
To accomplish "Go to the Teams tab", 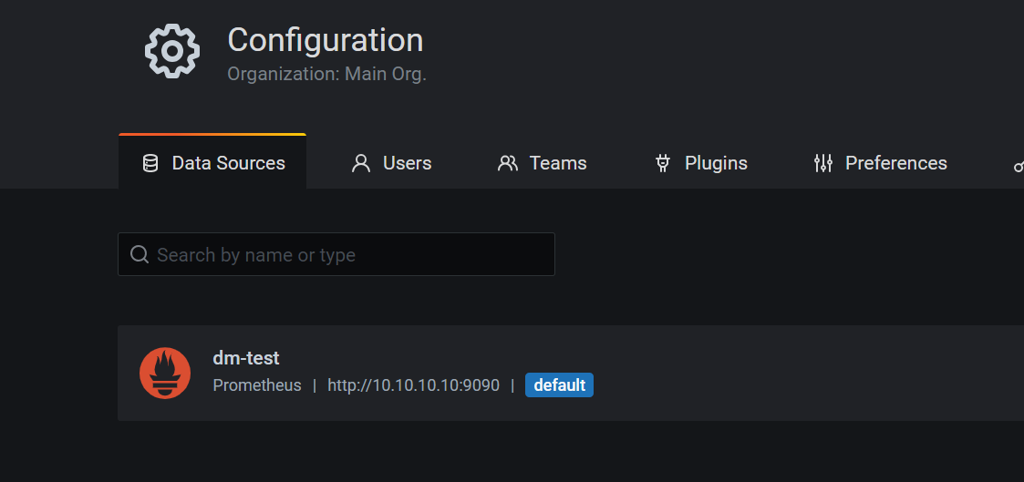I will point(542,162).
